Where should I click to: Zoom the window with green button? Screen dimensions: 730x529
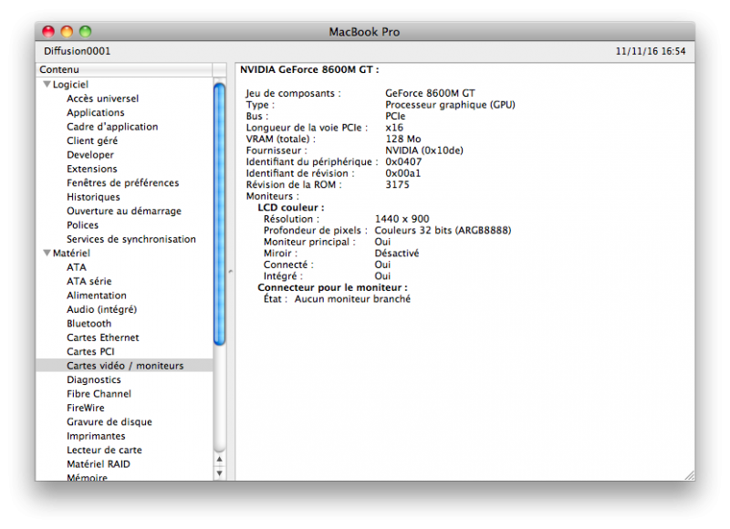[85, 32]
